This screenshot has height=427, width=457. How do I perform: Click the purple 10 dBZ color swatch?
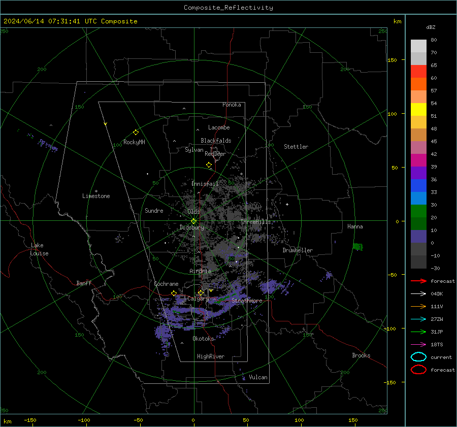pyautogui.click(x=418, y=237)
